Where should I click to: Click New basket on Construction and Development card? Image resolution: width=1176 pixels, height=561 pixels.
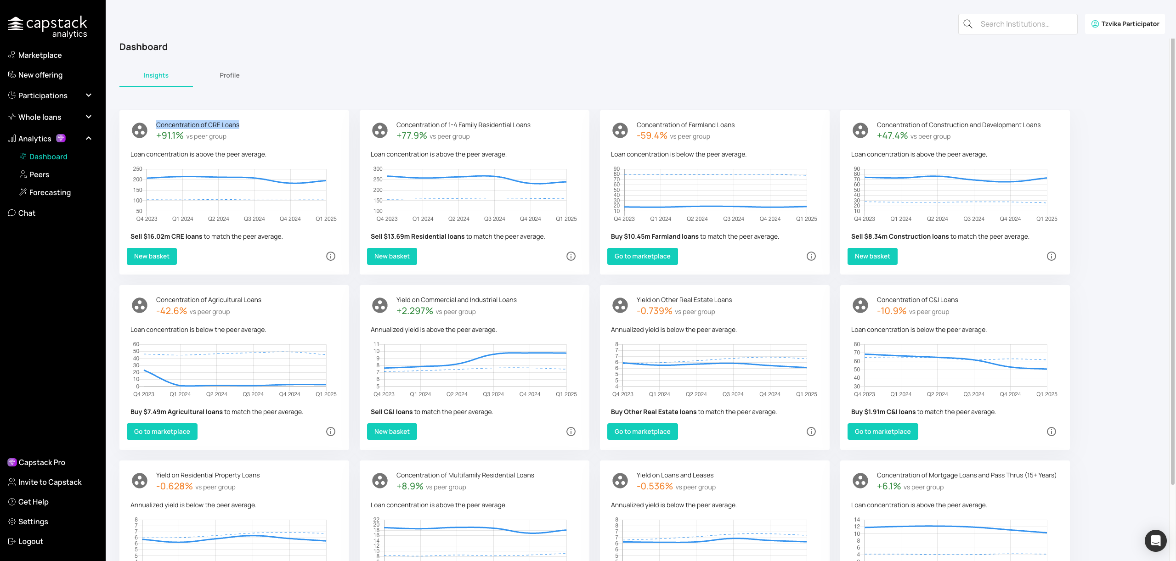coord(872,256)
